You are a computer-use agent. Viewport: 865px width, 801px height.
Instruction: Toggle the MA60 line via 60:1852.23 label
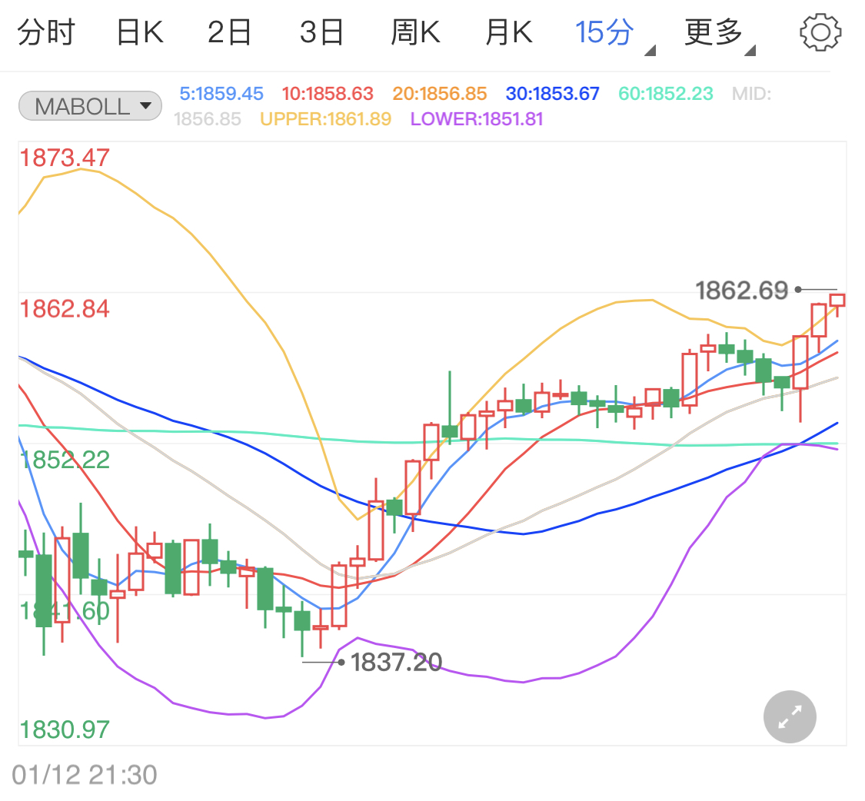click(665, 93)
